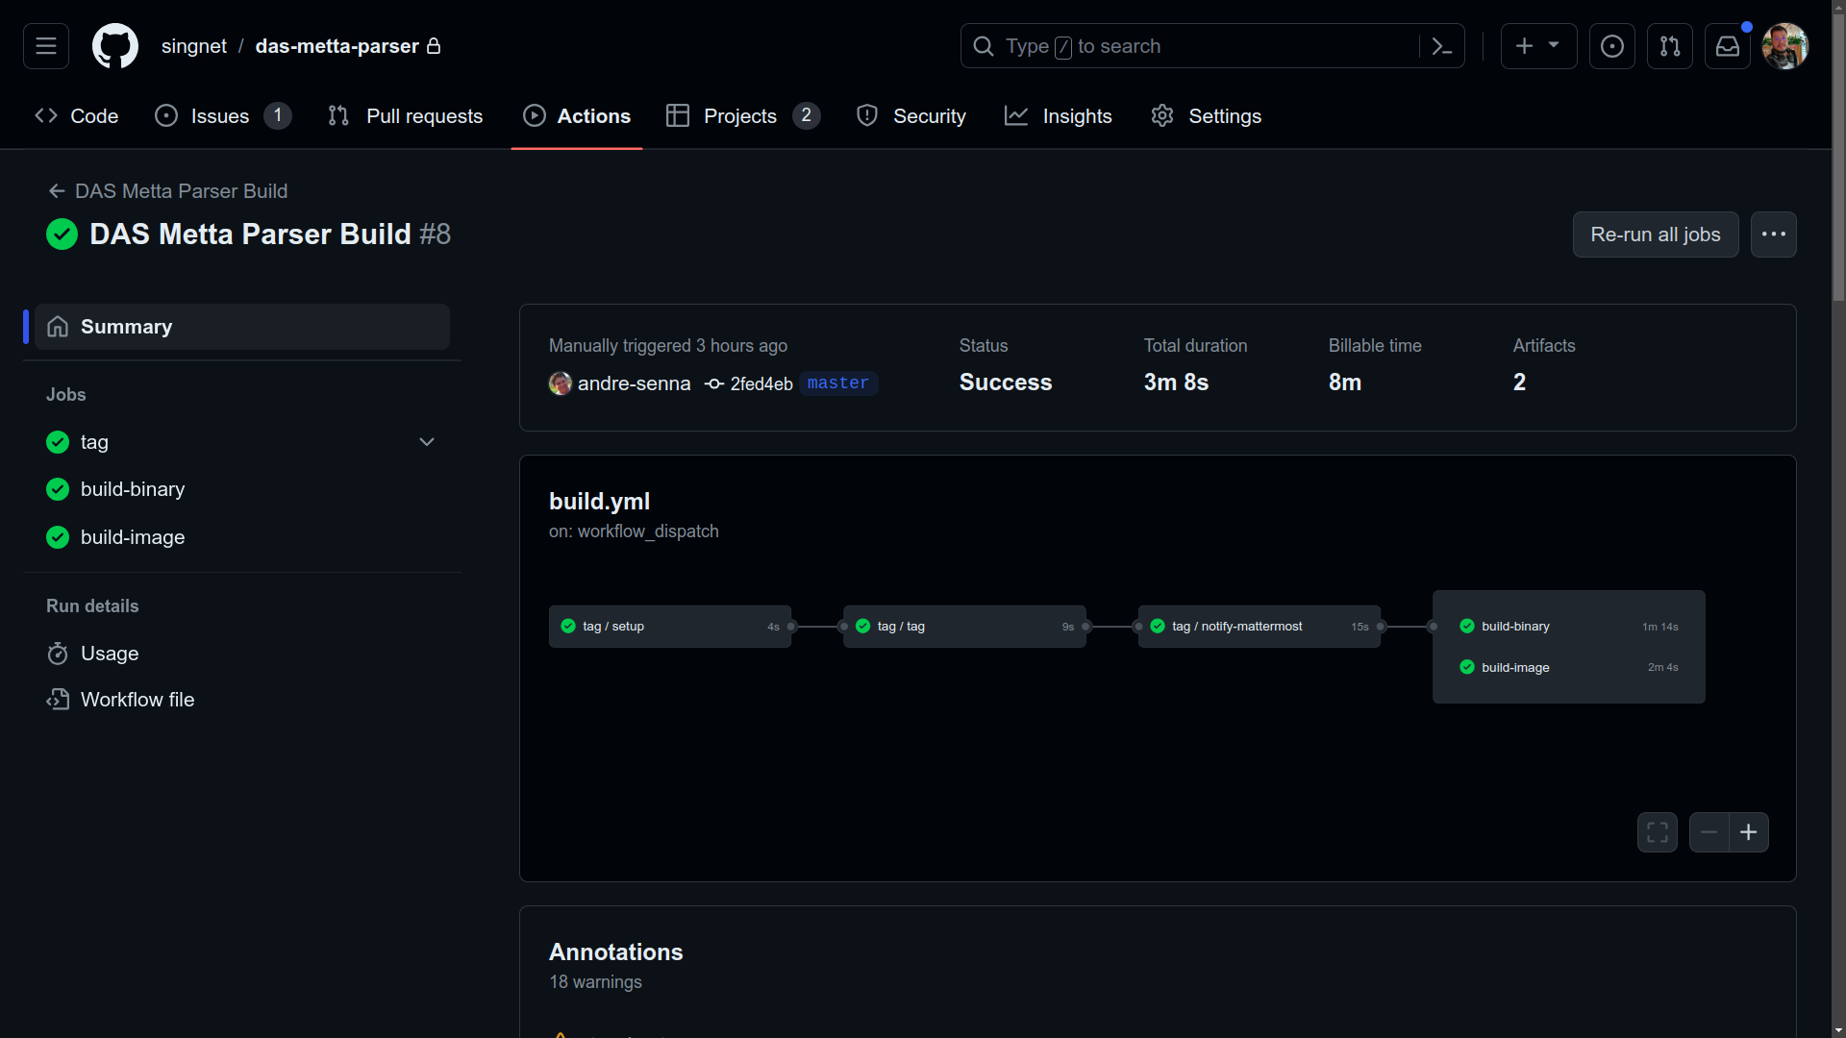Open user profile avatar menu

click(1785, 46)
